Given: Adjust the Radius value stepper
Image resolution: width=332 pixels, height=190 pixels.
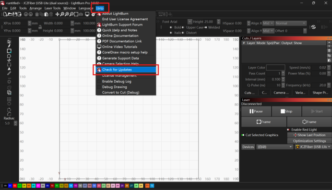Looking at the screenshot, I should click(15, 123).
